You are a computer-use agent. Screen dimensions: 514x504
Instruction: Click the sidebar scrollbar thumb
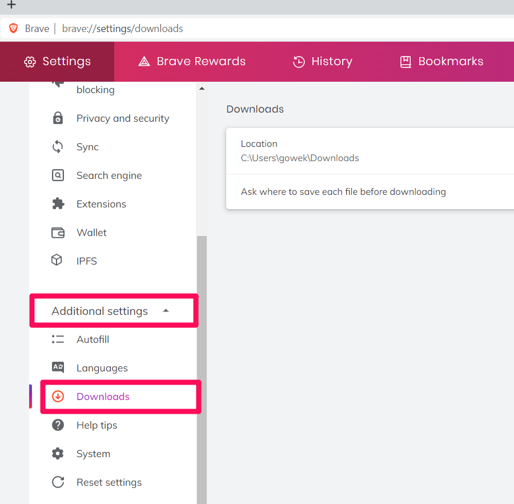pyautogui.click(x=202, y=369)
